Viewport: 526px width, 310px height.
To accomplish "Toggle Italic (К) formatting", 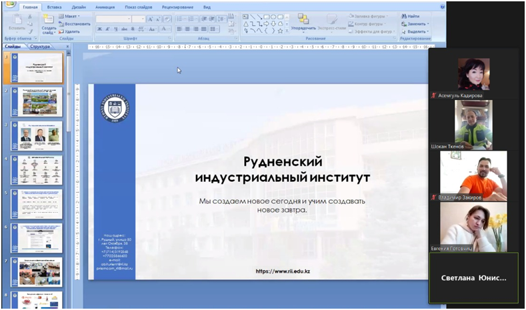I will coord(108,29).
